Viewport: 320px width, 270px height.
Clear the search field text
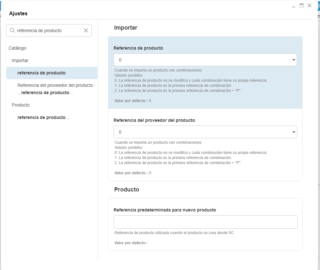point(86,31)
